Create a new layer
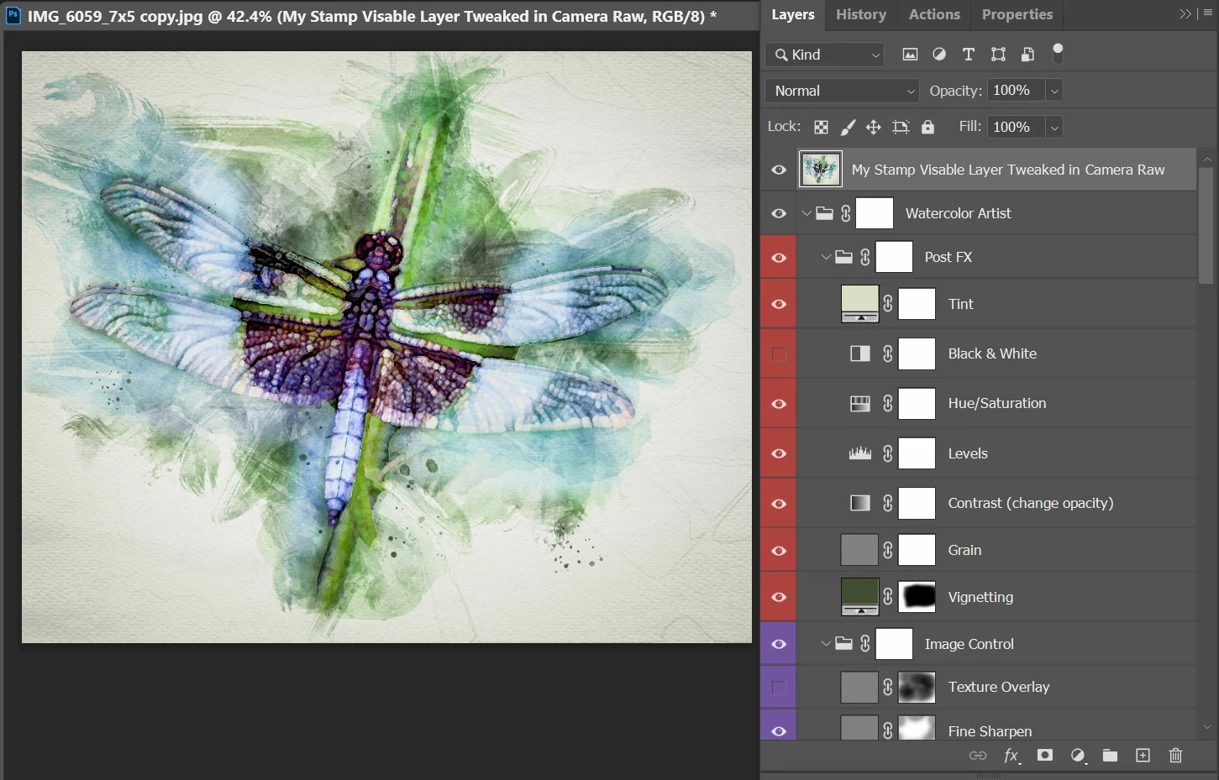The image size is (1219, 780). click(1143, 756)
